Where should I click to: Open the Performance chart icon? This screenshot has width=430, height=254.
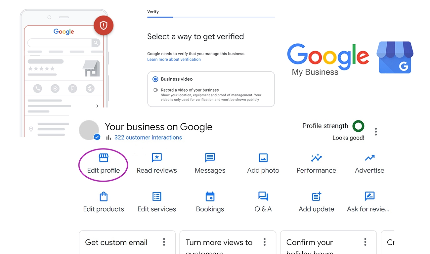tap(316, 158)
